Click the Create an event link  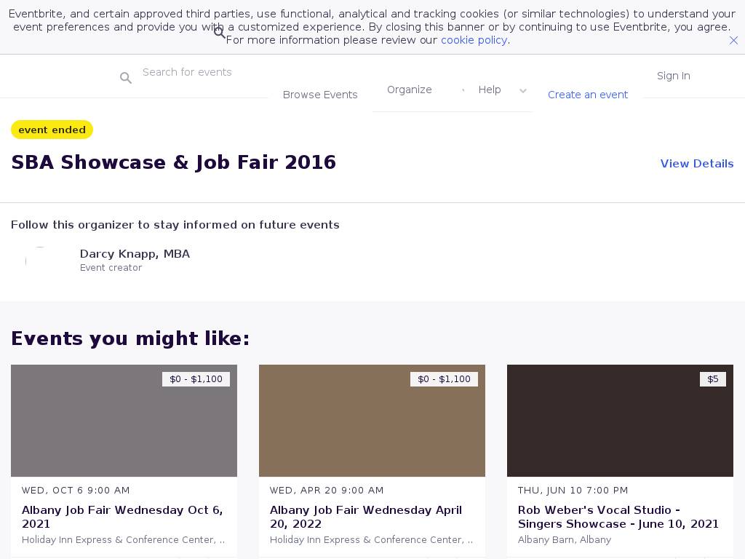588,95
